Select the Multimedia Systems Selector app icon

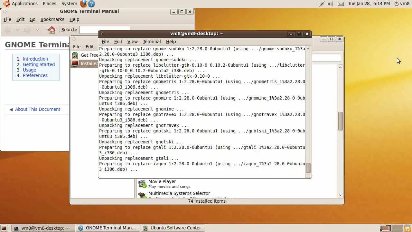pyautogui.click(x=142, y=195)
